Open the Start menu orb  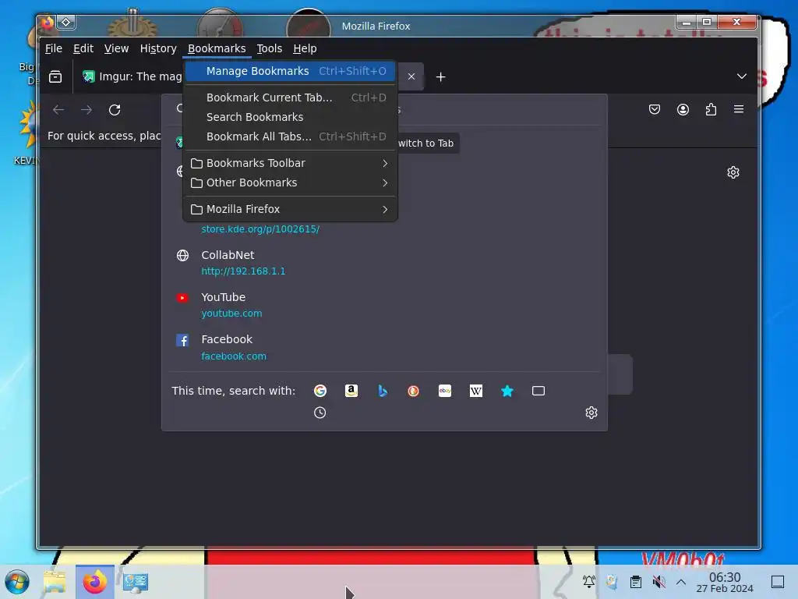[x=17, y=582]
